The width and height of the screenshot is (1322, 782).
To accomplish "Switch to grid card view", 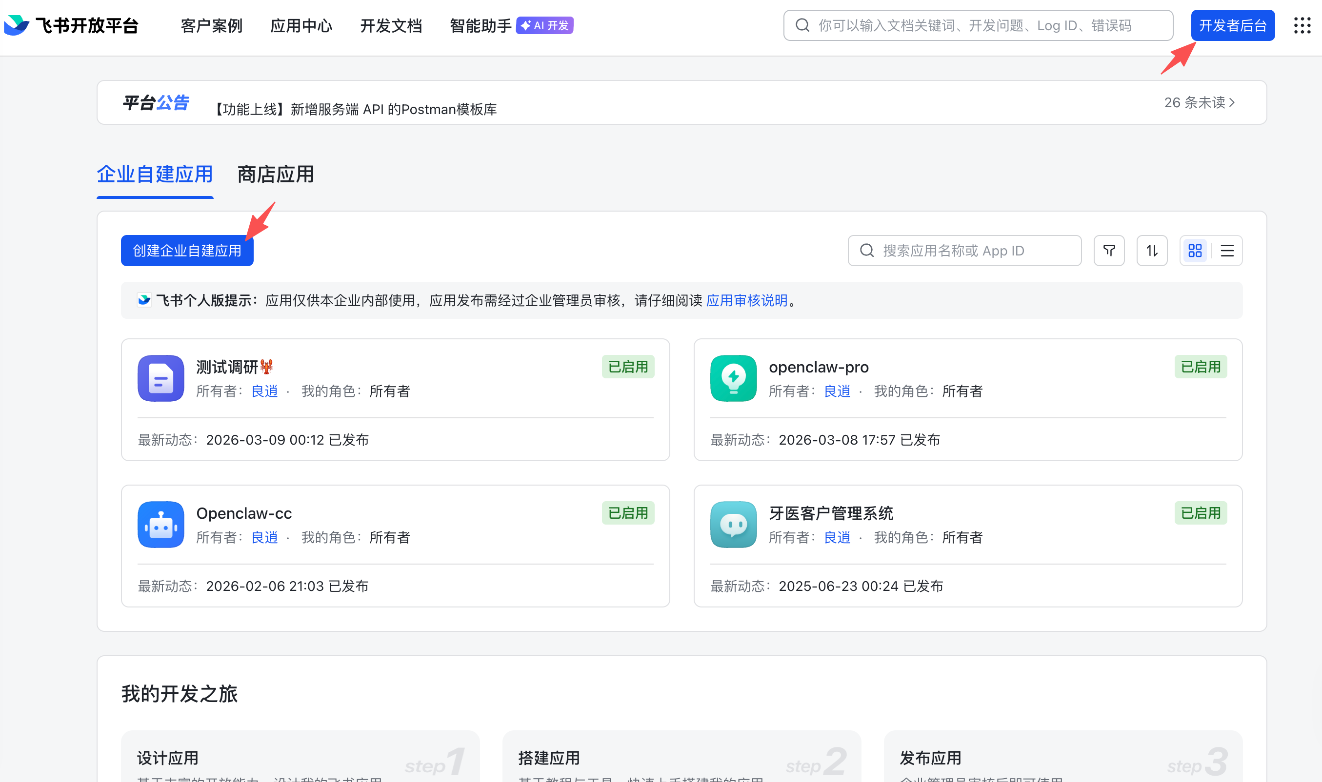I will [1195, 251].
